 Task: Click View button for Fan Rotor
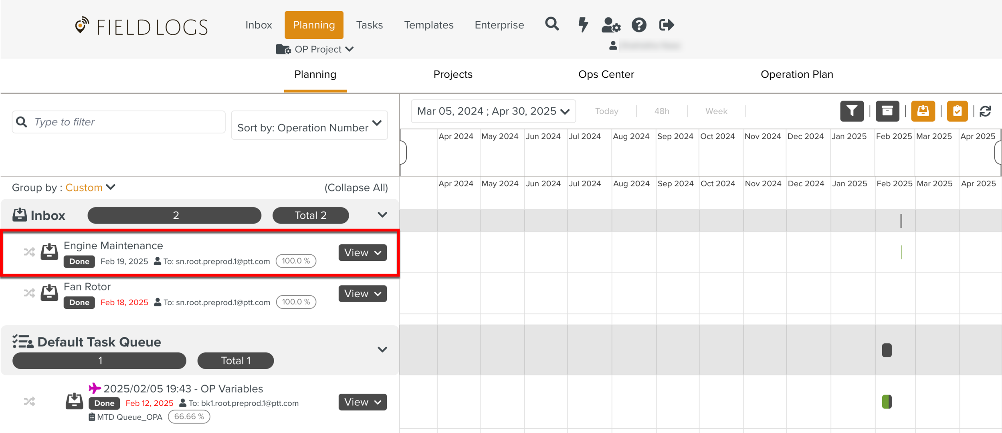point(362,294)
